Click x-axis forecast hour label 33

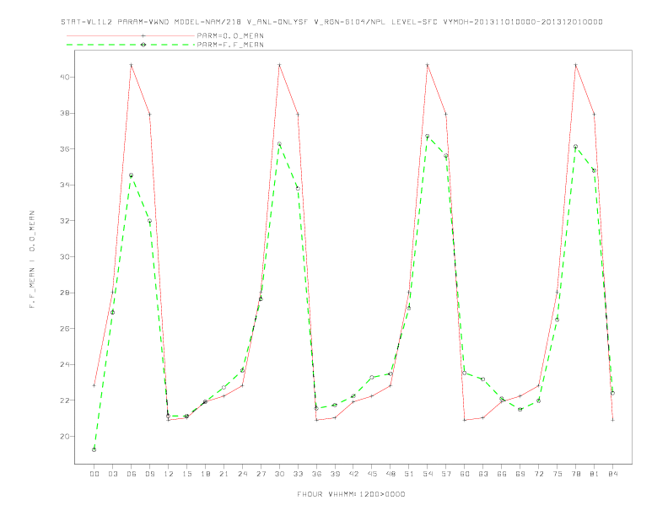pos(298,474)
